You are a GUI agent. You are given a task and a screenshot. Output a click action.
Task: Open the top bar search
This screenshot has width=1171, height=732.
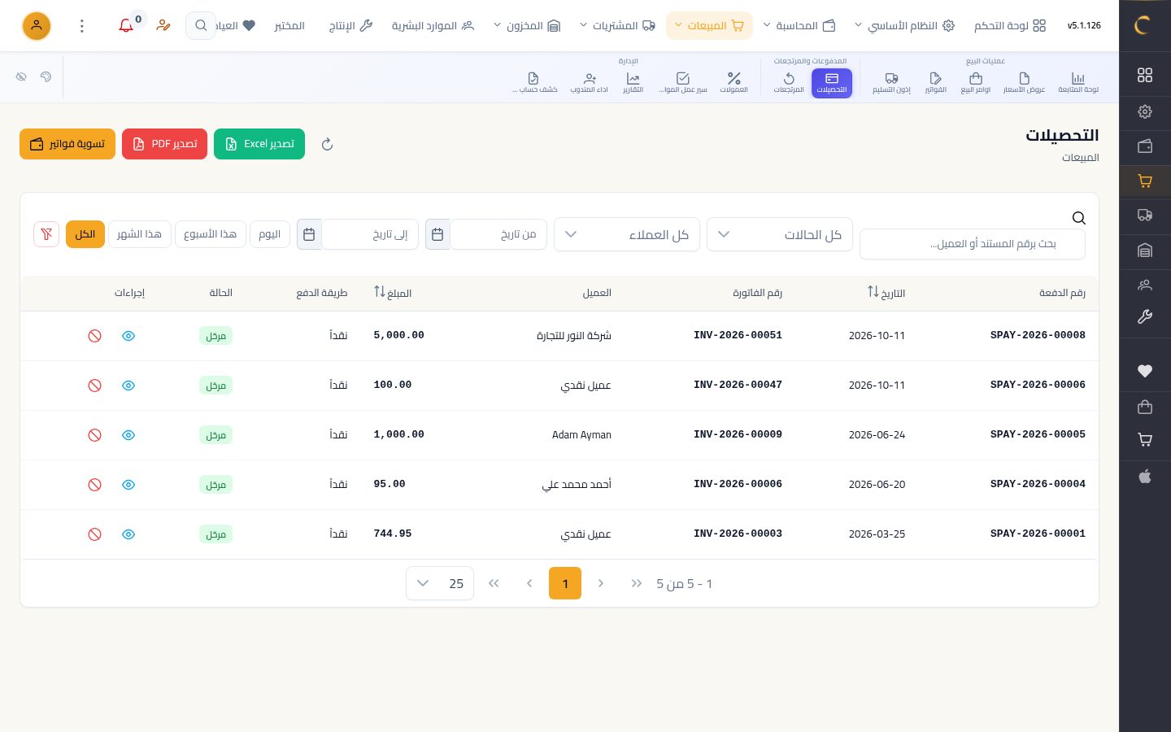coord(201,26)
